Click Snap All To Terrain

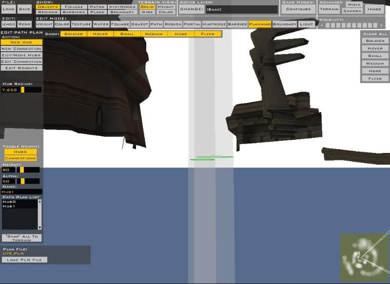(x=21, y=238)
